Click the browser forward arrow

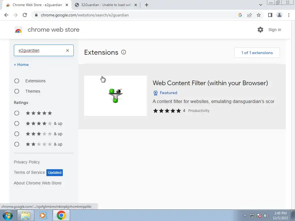16,15
